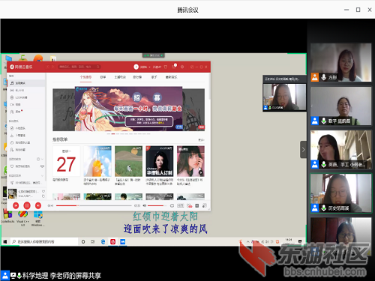This screenshot has height=281, width=375.
Task: Open the playlist with the orange bottle cover
Action: (97, 161)
